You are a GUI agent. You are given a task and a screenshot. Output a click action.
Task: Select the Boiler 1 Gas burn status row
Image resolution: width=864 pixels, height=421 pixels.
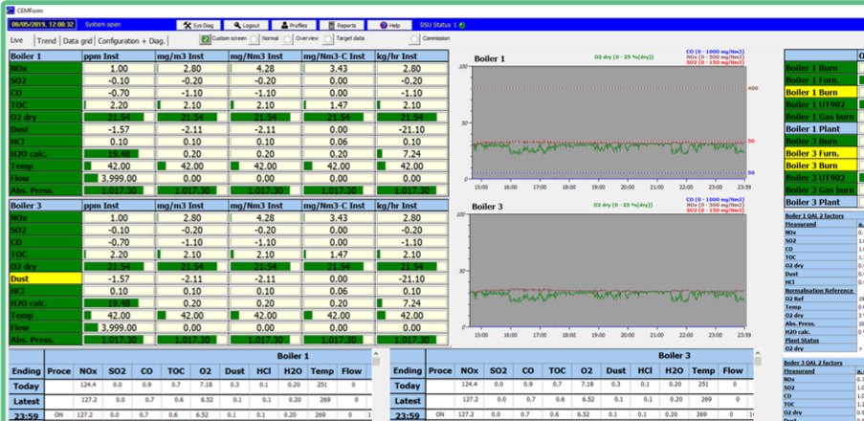coord(821,117)
